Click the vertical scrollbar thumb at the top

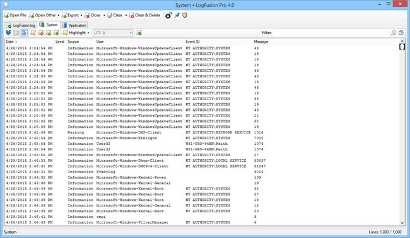coord(402,47)
